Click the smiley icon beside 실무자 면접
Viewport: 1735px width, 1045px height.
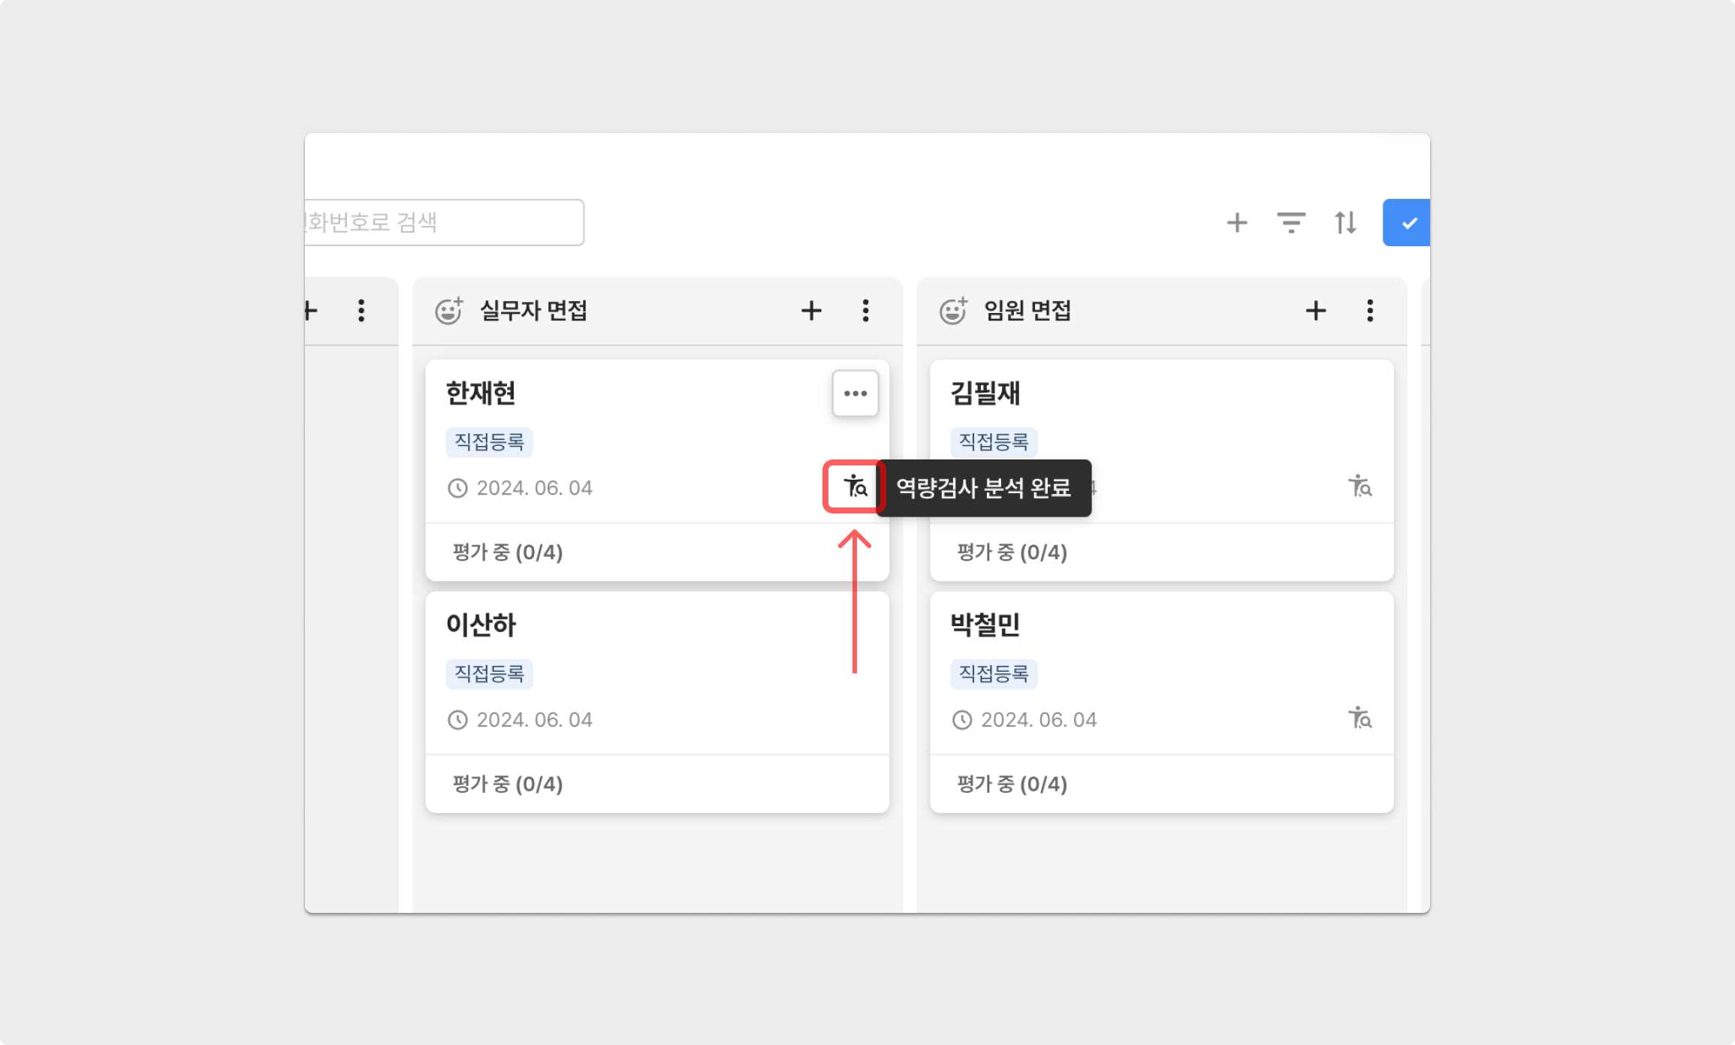(x=449, y=311)
